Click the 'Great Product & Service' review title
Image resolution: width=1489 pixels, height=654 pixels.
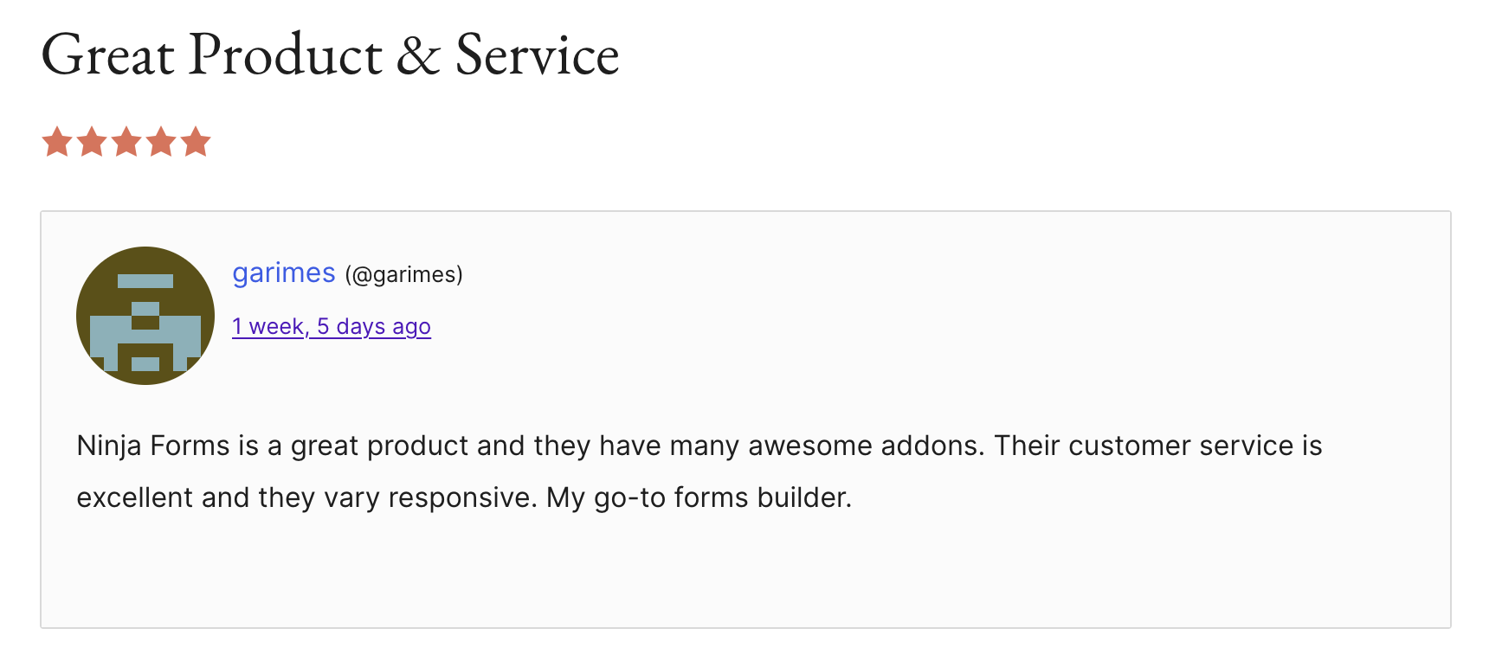(x=330, y=55)
